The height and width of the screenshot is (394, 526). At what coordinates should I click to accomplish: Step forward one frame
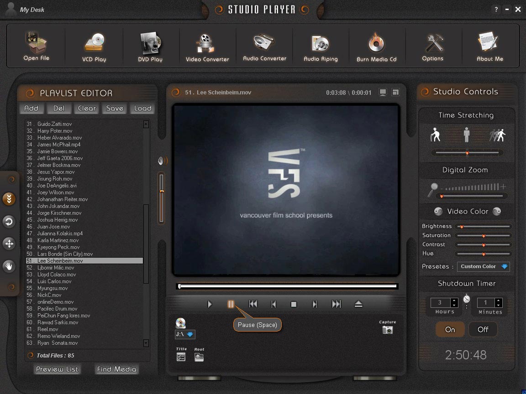click(x=314, y=304)
